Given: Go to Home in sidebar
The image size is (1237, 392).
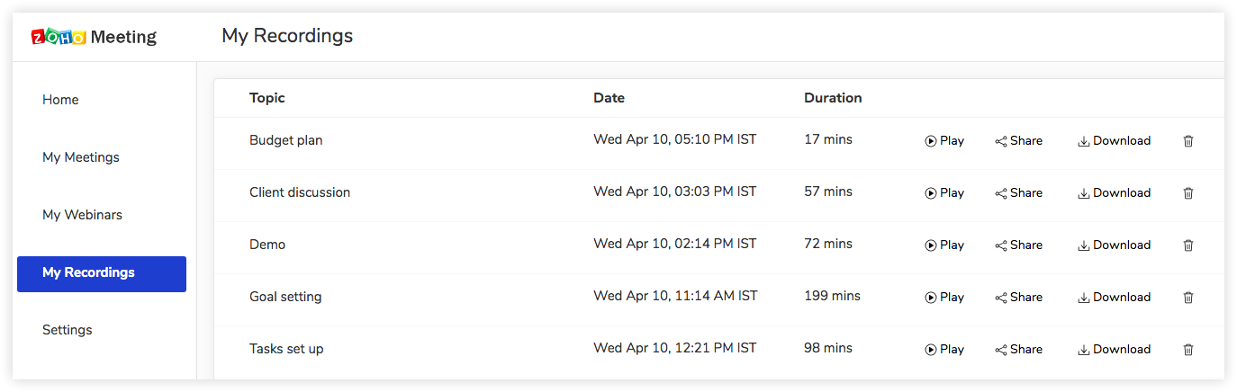Looking at the screenshot, I should 60,100.
